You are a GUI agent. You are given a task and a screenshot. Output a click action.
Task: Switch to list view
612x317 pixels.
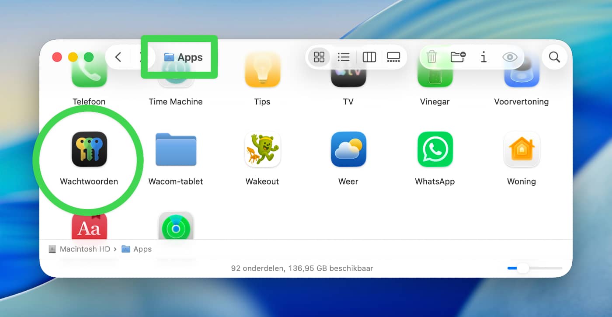[344, 57]
